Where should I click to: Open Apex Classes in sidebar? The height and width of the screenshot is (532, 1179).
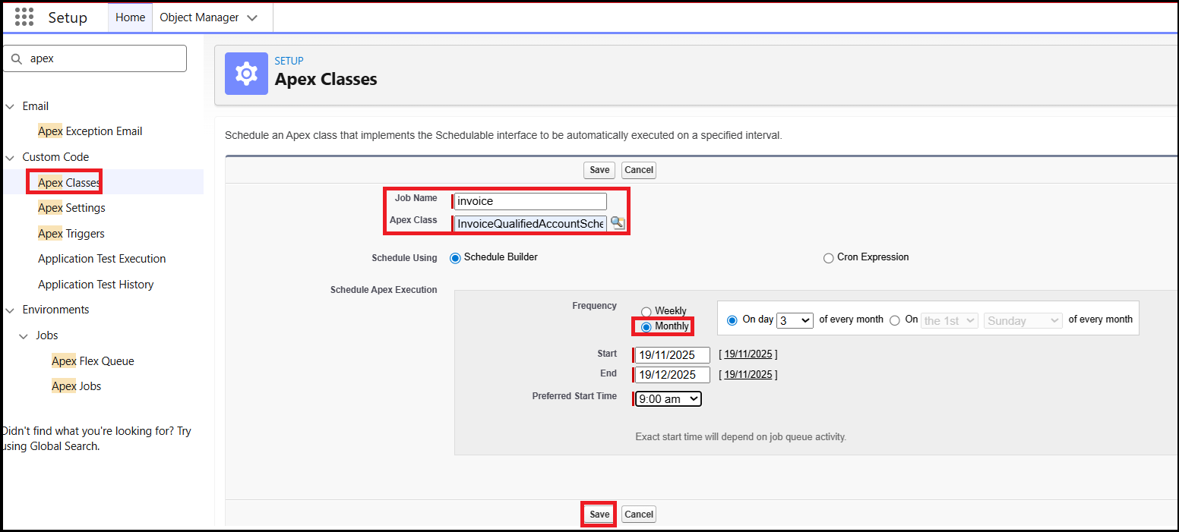point(69,183)
